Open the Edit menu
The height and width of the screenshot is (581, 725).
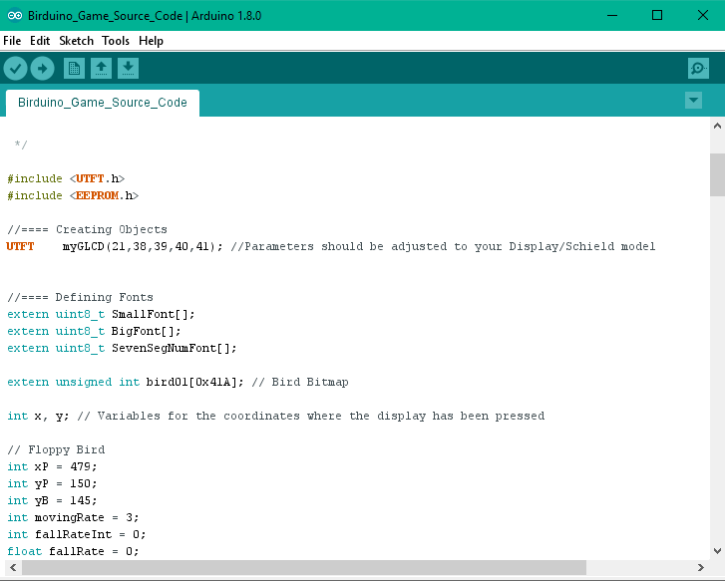(x=40, y=41)
